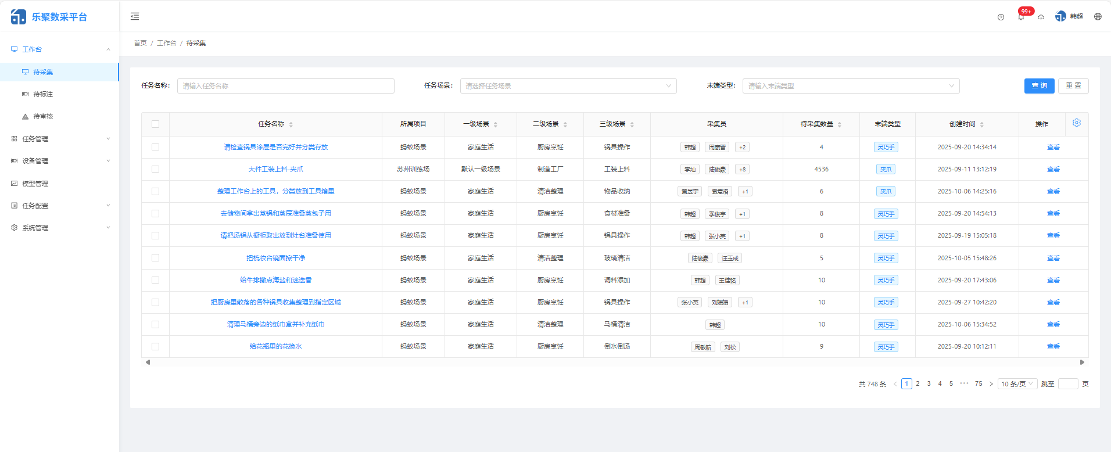Open task link 把厨房里散落的各种锅具收集整理到指定区域

tap(275, 302)
